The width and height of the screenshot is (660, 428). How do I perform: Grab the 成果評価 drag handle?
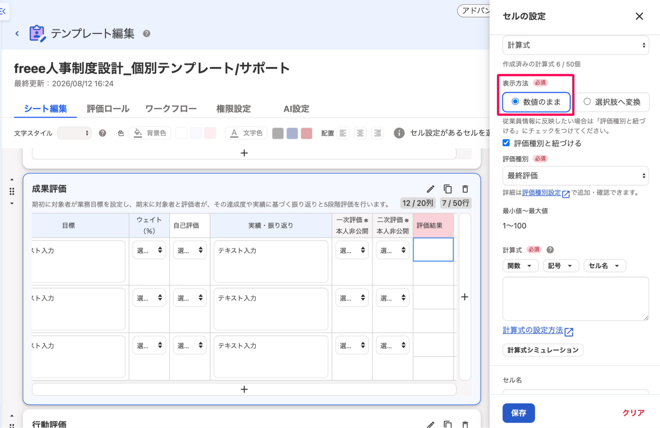pos(12,191)
